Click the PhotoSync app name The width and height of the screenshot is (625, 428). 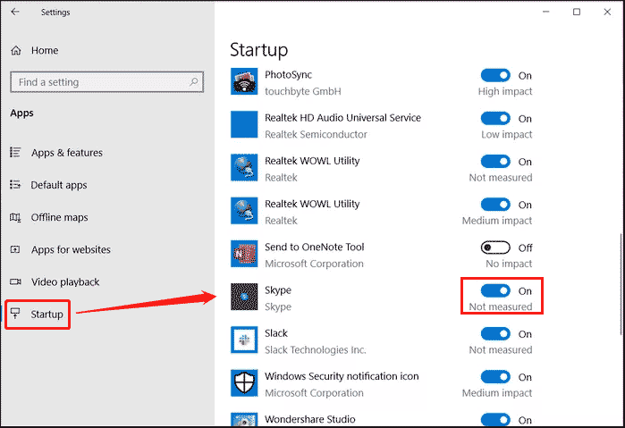[x=288, y=74]
